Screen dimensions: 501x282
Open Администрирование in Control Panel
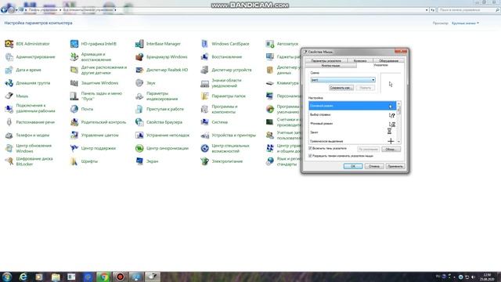click(31, 57)
